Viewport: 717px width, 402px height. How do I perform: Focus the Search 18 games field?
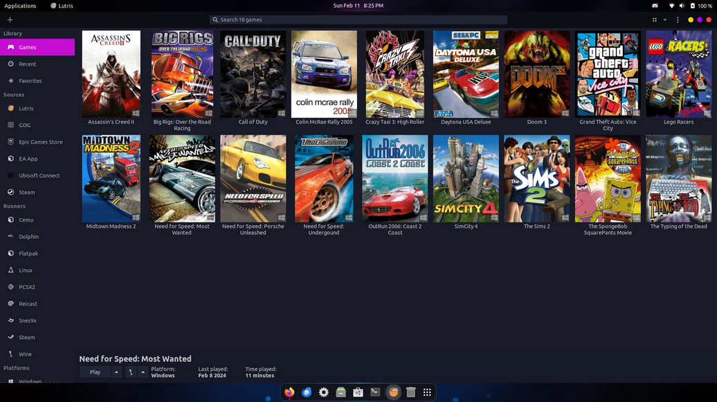coord(358,19)
